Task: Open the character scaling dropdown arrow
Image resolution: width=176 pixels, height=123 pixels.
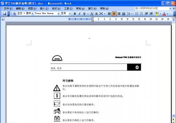Action: pyautogui.click(x=105, y=14)
